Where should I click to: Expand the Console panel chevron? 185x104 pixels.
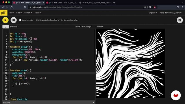(94, 103)
